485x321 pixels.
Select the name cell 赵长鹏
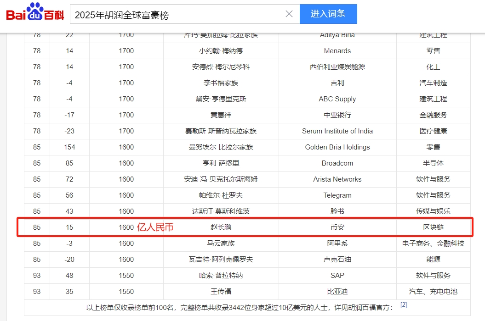221,227
